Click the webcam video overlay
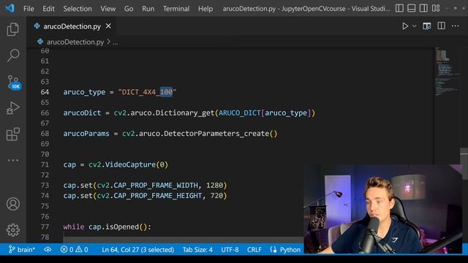This screenshot has width=468, height=263. tap(383, 209)
